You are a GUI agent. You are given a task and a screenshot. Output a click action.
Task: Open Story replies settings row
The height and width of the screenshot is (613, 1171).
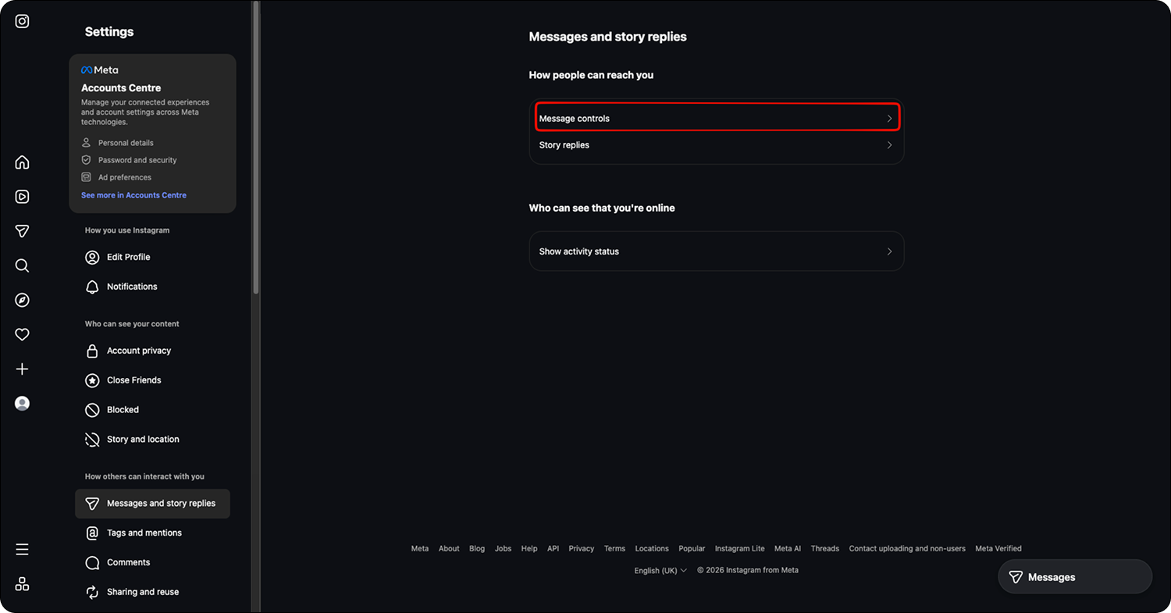[717, 145]
